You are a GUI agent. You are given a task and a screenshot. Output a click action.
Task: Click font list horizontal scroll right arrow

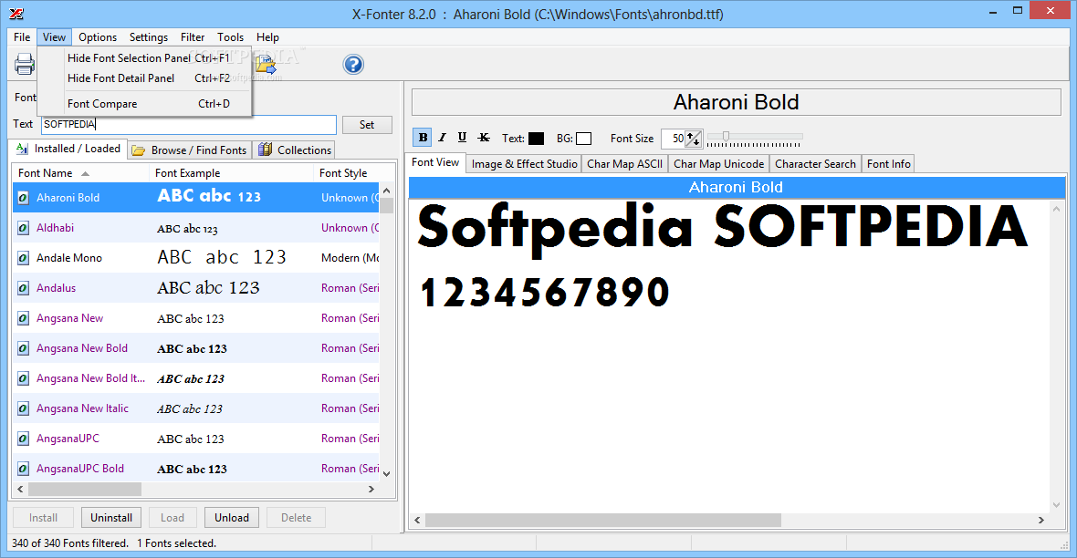371,490
